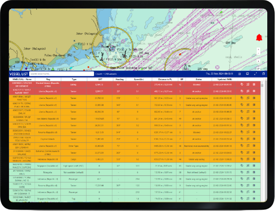Screen dimensions: 275x211
Task: Click the red alarm bell icon
Action: [259, 37]
